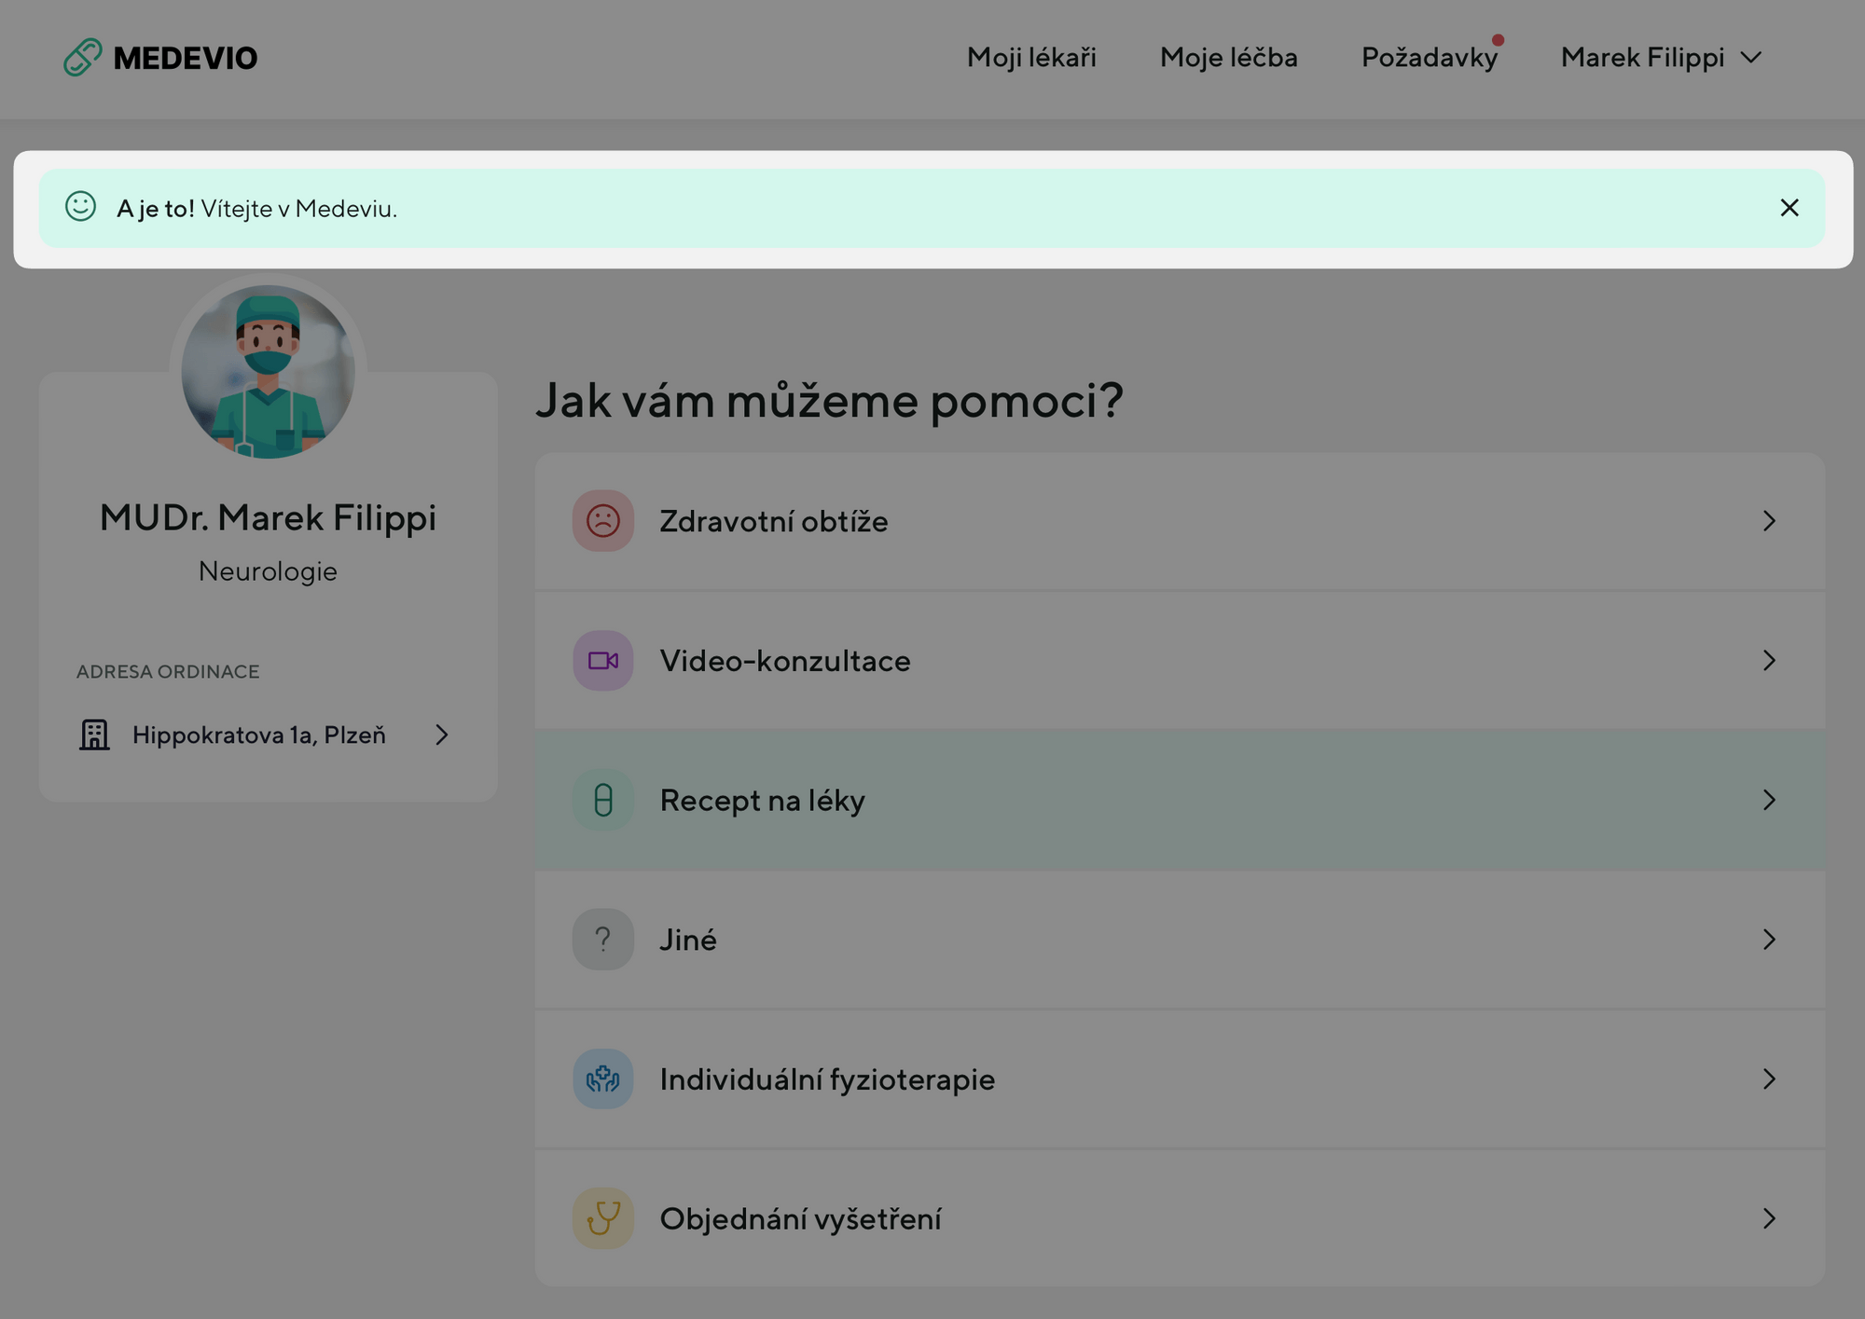The width and height of the screenshot is (1865, 1319).
Task: Go to Moje léčba in navigation
Action: pyautogui.click(x=1228, y=58)
